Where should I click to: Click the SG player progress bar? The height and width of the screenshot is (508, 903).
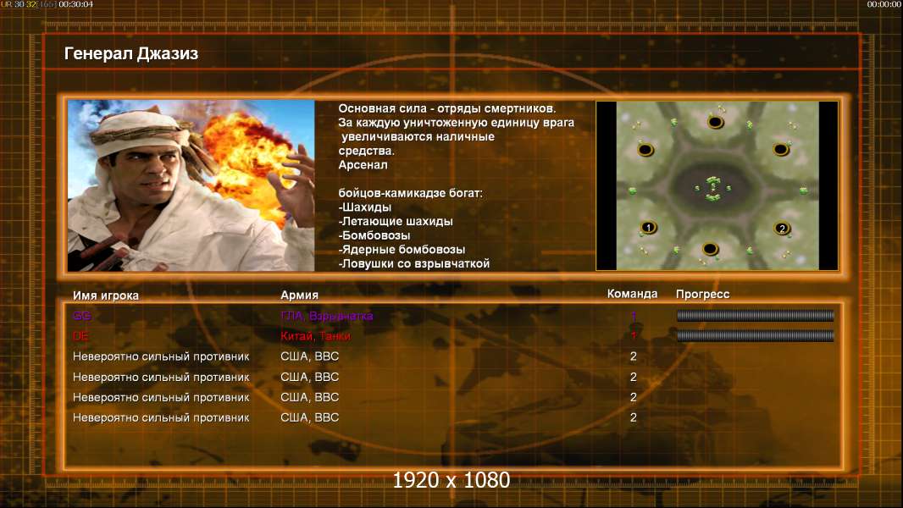pos(755,315)
